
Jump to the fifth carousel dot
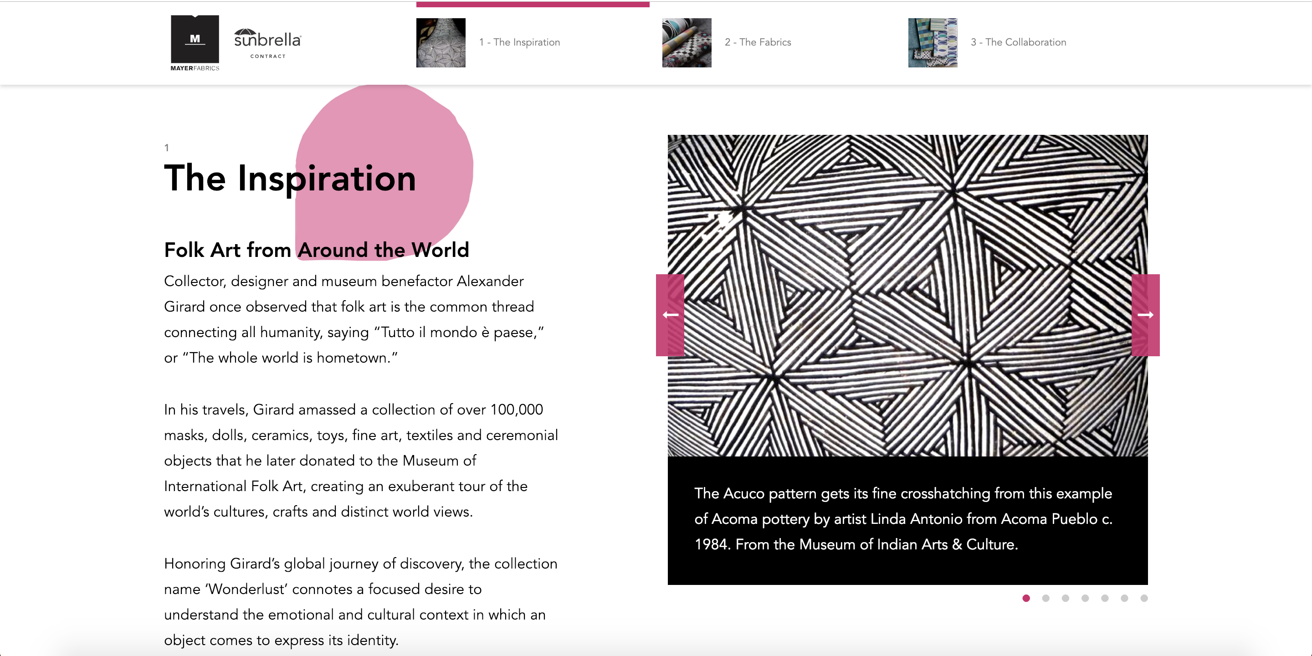(1104, 598)
